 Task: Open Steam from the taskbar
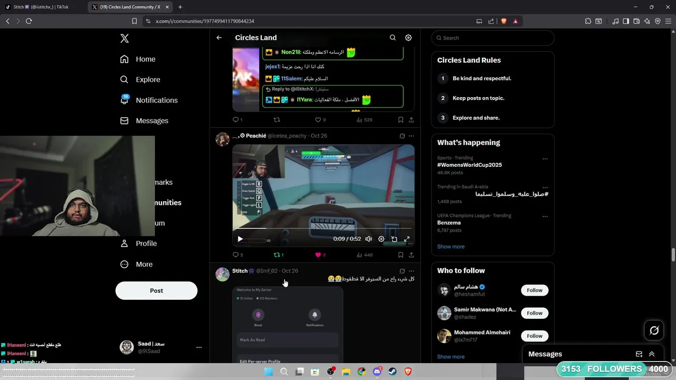[x=392, y=372]
